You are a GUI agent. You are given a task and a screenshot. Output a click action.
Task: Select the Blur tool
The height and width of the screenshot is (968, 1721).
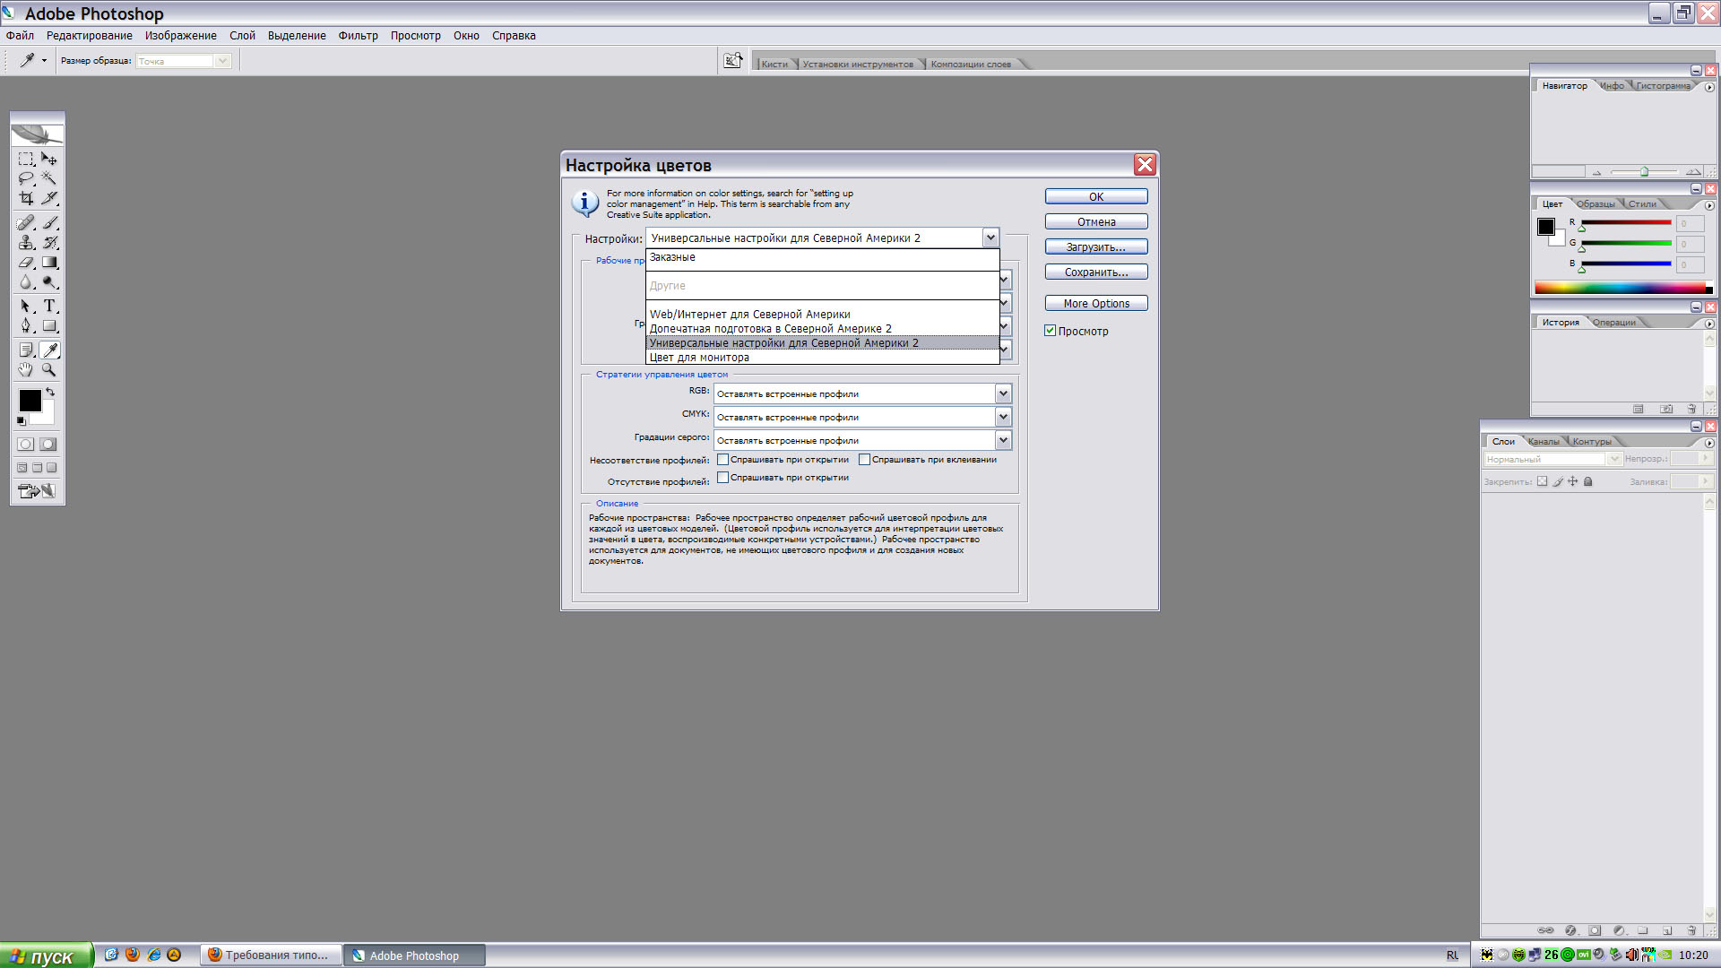pos(26,282)
